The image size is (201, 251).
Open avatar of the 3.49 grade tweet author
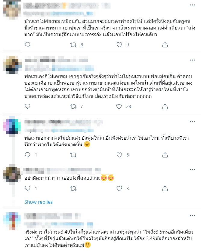[x=12, y=221]
